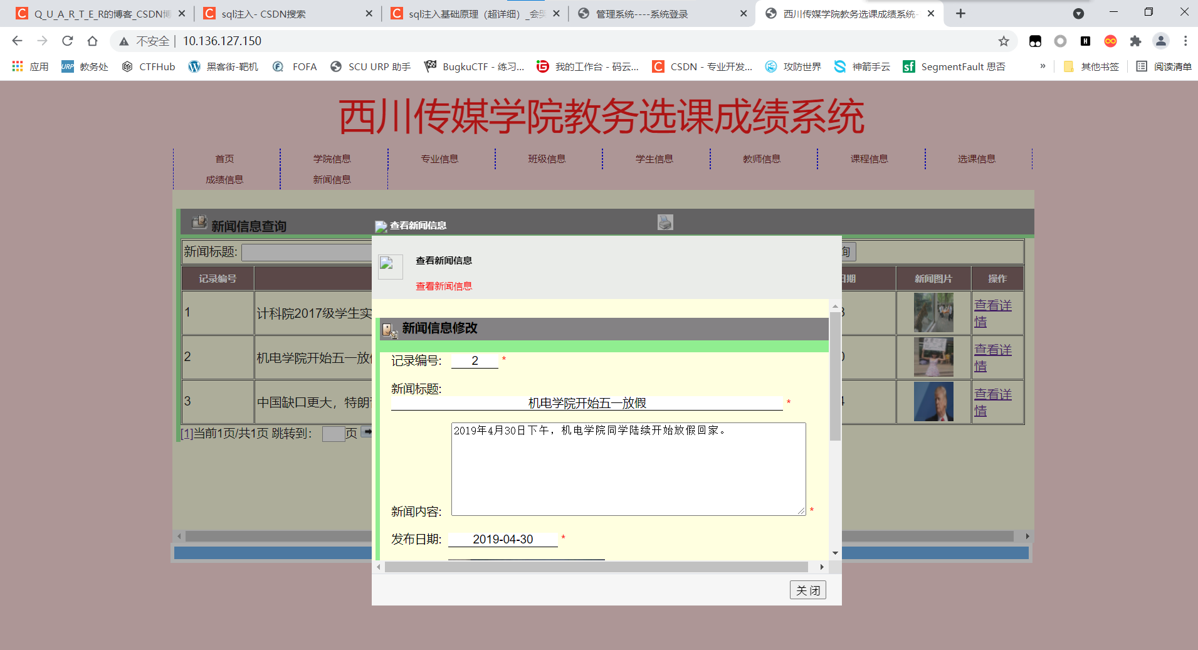
Task: Switch to the 管理系统 系统登录 tab
Action: pyautogui.click(x=661, y=14)
